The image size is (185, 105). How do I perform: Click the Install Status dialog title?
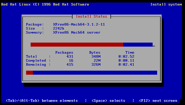pos(91,17)
